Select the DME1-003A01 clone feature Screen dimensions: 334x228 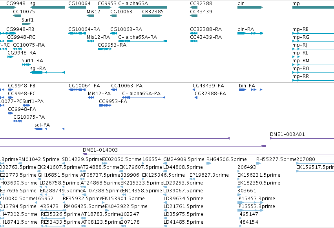[x=302, y=138]
